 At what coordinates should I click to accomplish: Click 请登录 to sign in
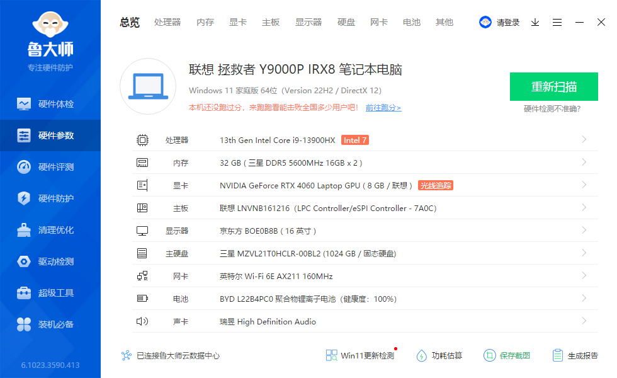coord(507,23)
